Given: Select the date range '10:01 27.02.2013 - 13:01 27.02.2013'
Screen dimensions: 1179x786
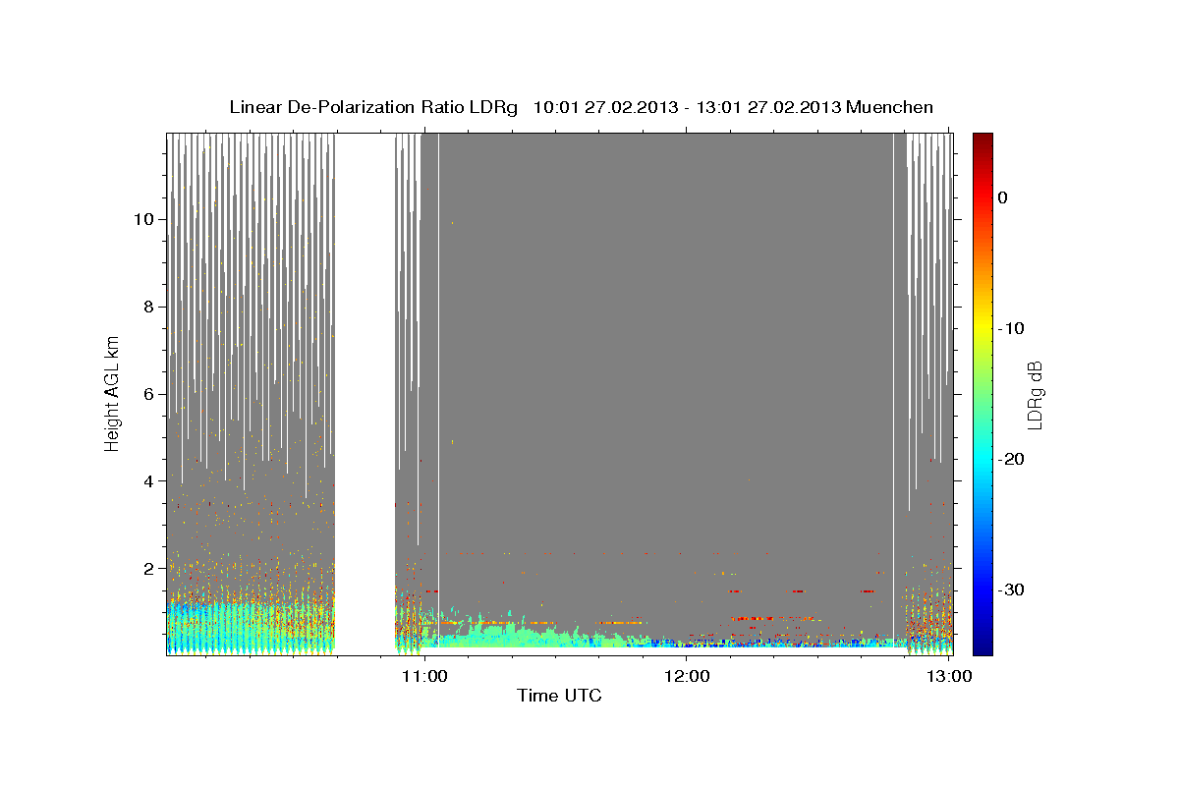Looking at the screenshot, I should tap(686, 107).
